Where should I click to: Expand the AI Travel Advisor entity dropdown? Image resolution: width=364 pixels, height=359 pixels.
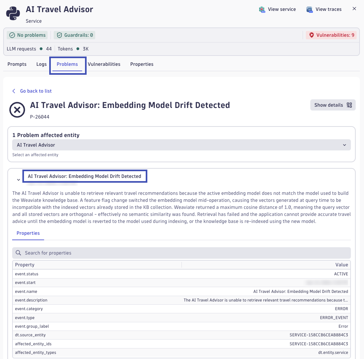(x=345, y=145)
